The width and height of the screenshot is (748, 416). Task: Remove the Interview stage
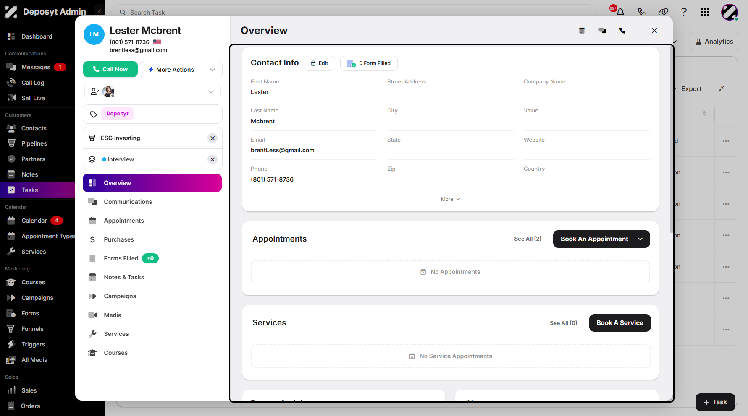[x=213, y=159]
